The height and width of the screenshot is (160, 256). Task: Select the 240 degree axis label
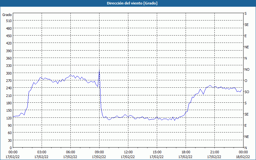click(9, 88)
